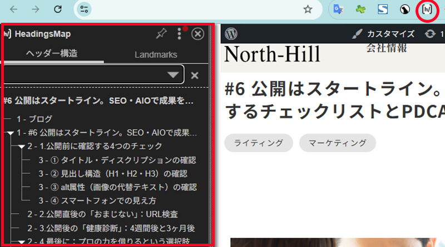
Task: Bookmark this page with the star
Action: click(x=308, y=9)
